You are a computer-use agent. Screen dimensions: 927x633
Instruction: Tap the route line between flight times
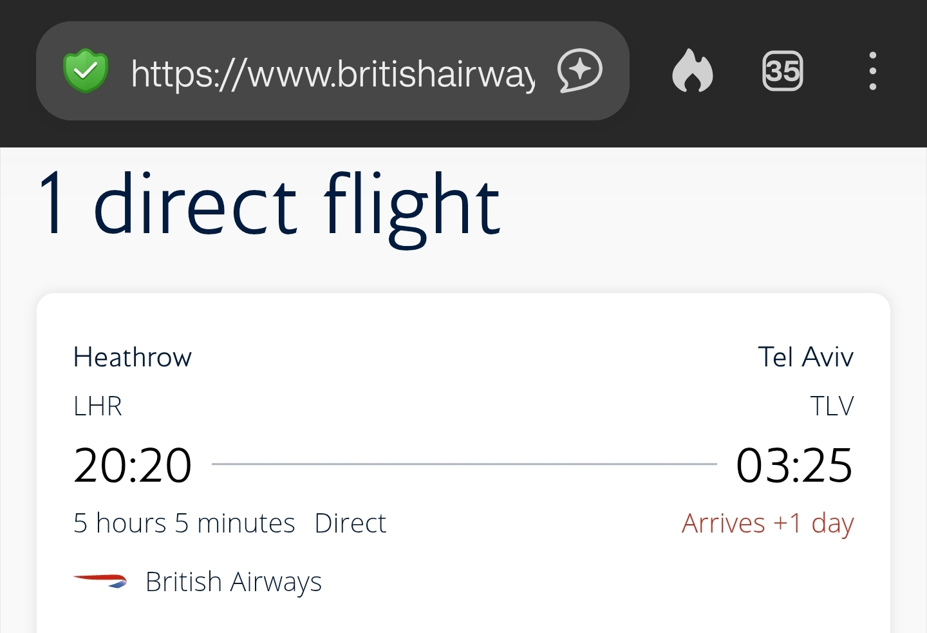coord(464,464)
